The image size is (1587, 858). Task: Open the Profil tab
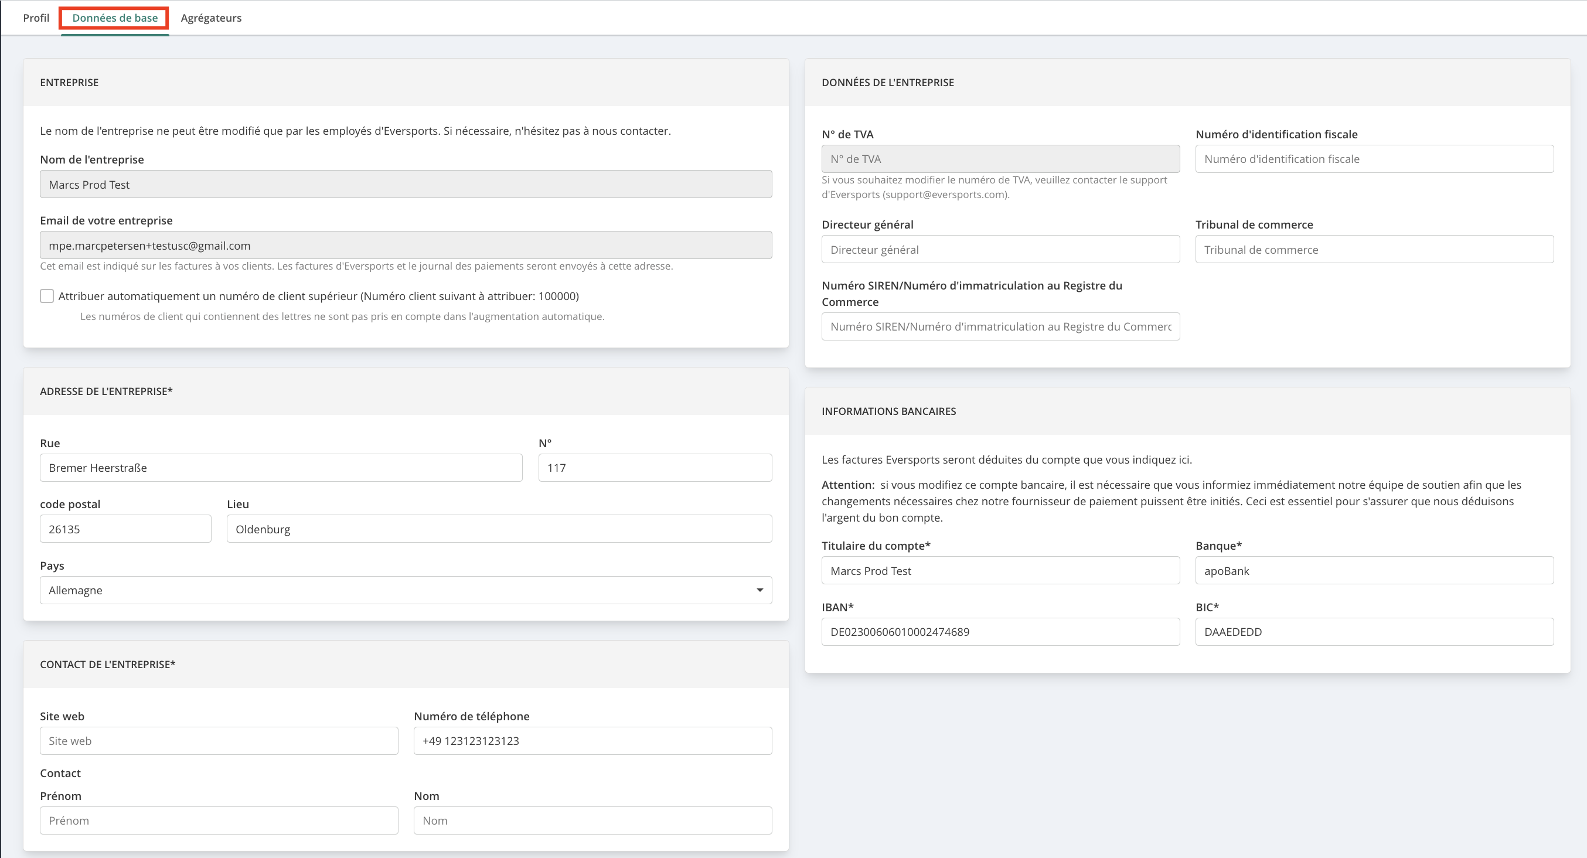pyautogui.click(x=36, y=18)
